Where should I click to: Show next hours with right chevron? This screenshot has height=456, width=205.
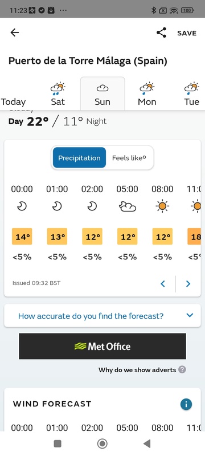point(188,283)
